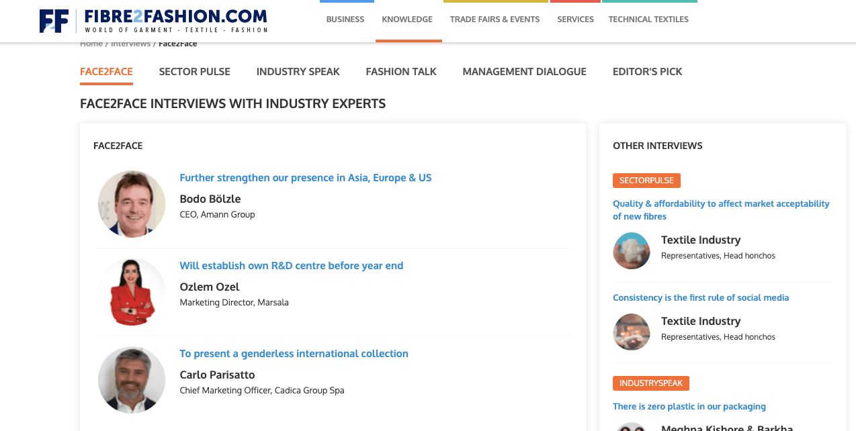Click 'Marketing Director, Marsala' text

(x=234, y=303)
